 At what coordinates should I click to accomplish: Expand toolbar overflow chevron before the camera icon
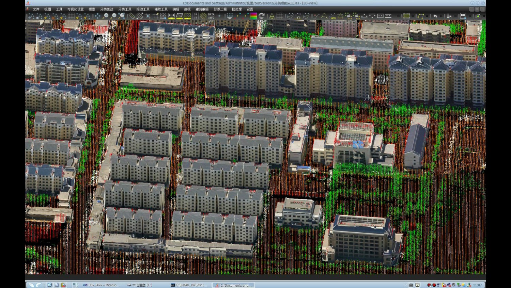coord(470,16)
